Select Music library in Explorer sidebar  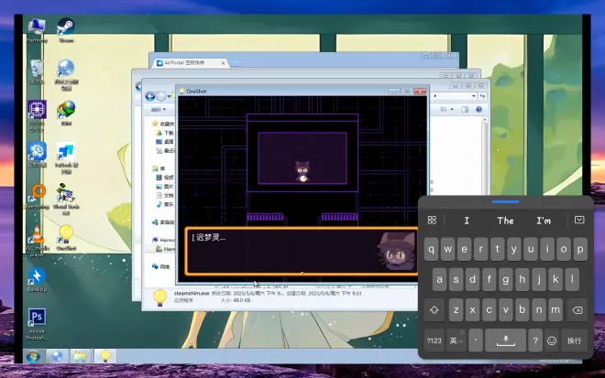[x=165, y=204]
